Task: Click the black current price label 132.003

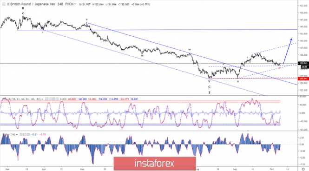Action: (303, 63)
